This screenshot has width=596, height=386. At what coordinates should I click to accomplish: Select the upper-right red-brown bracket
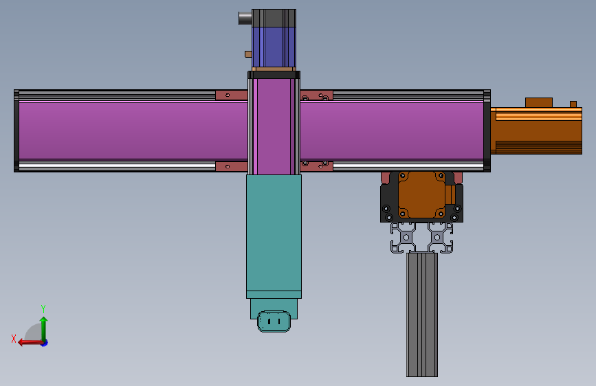(x=317, y=95)
